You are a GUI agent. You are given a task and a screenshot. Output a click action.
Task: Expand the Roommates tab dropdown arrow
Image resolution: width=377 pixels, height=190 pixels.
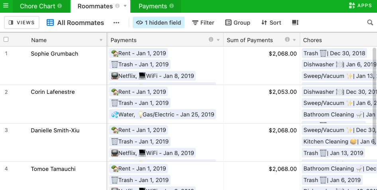click(125, 6)
